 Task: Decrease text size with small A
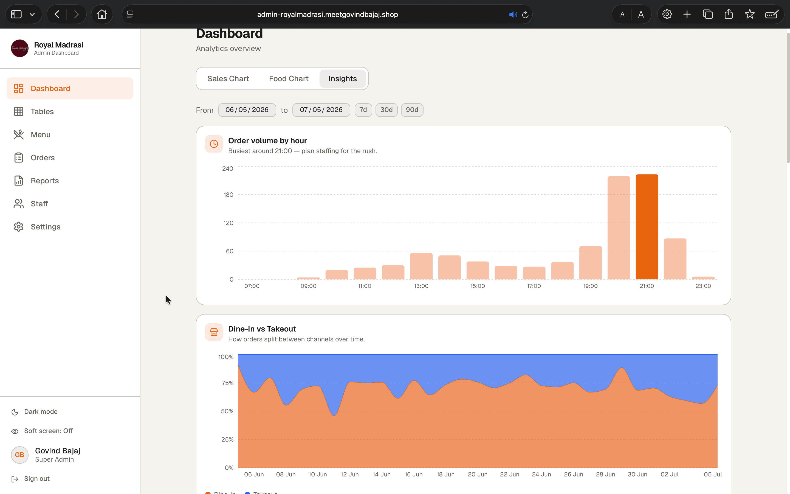622,14
